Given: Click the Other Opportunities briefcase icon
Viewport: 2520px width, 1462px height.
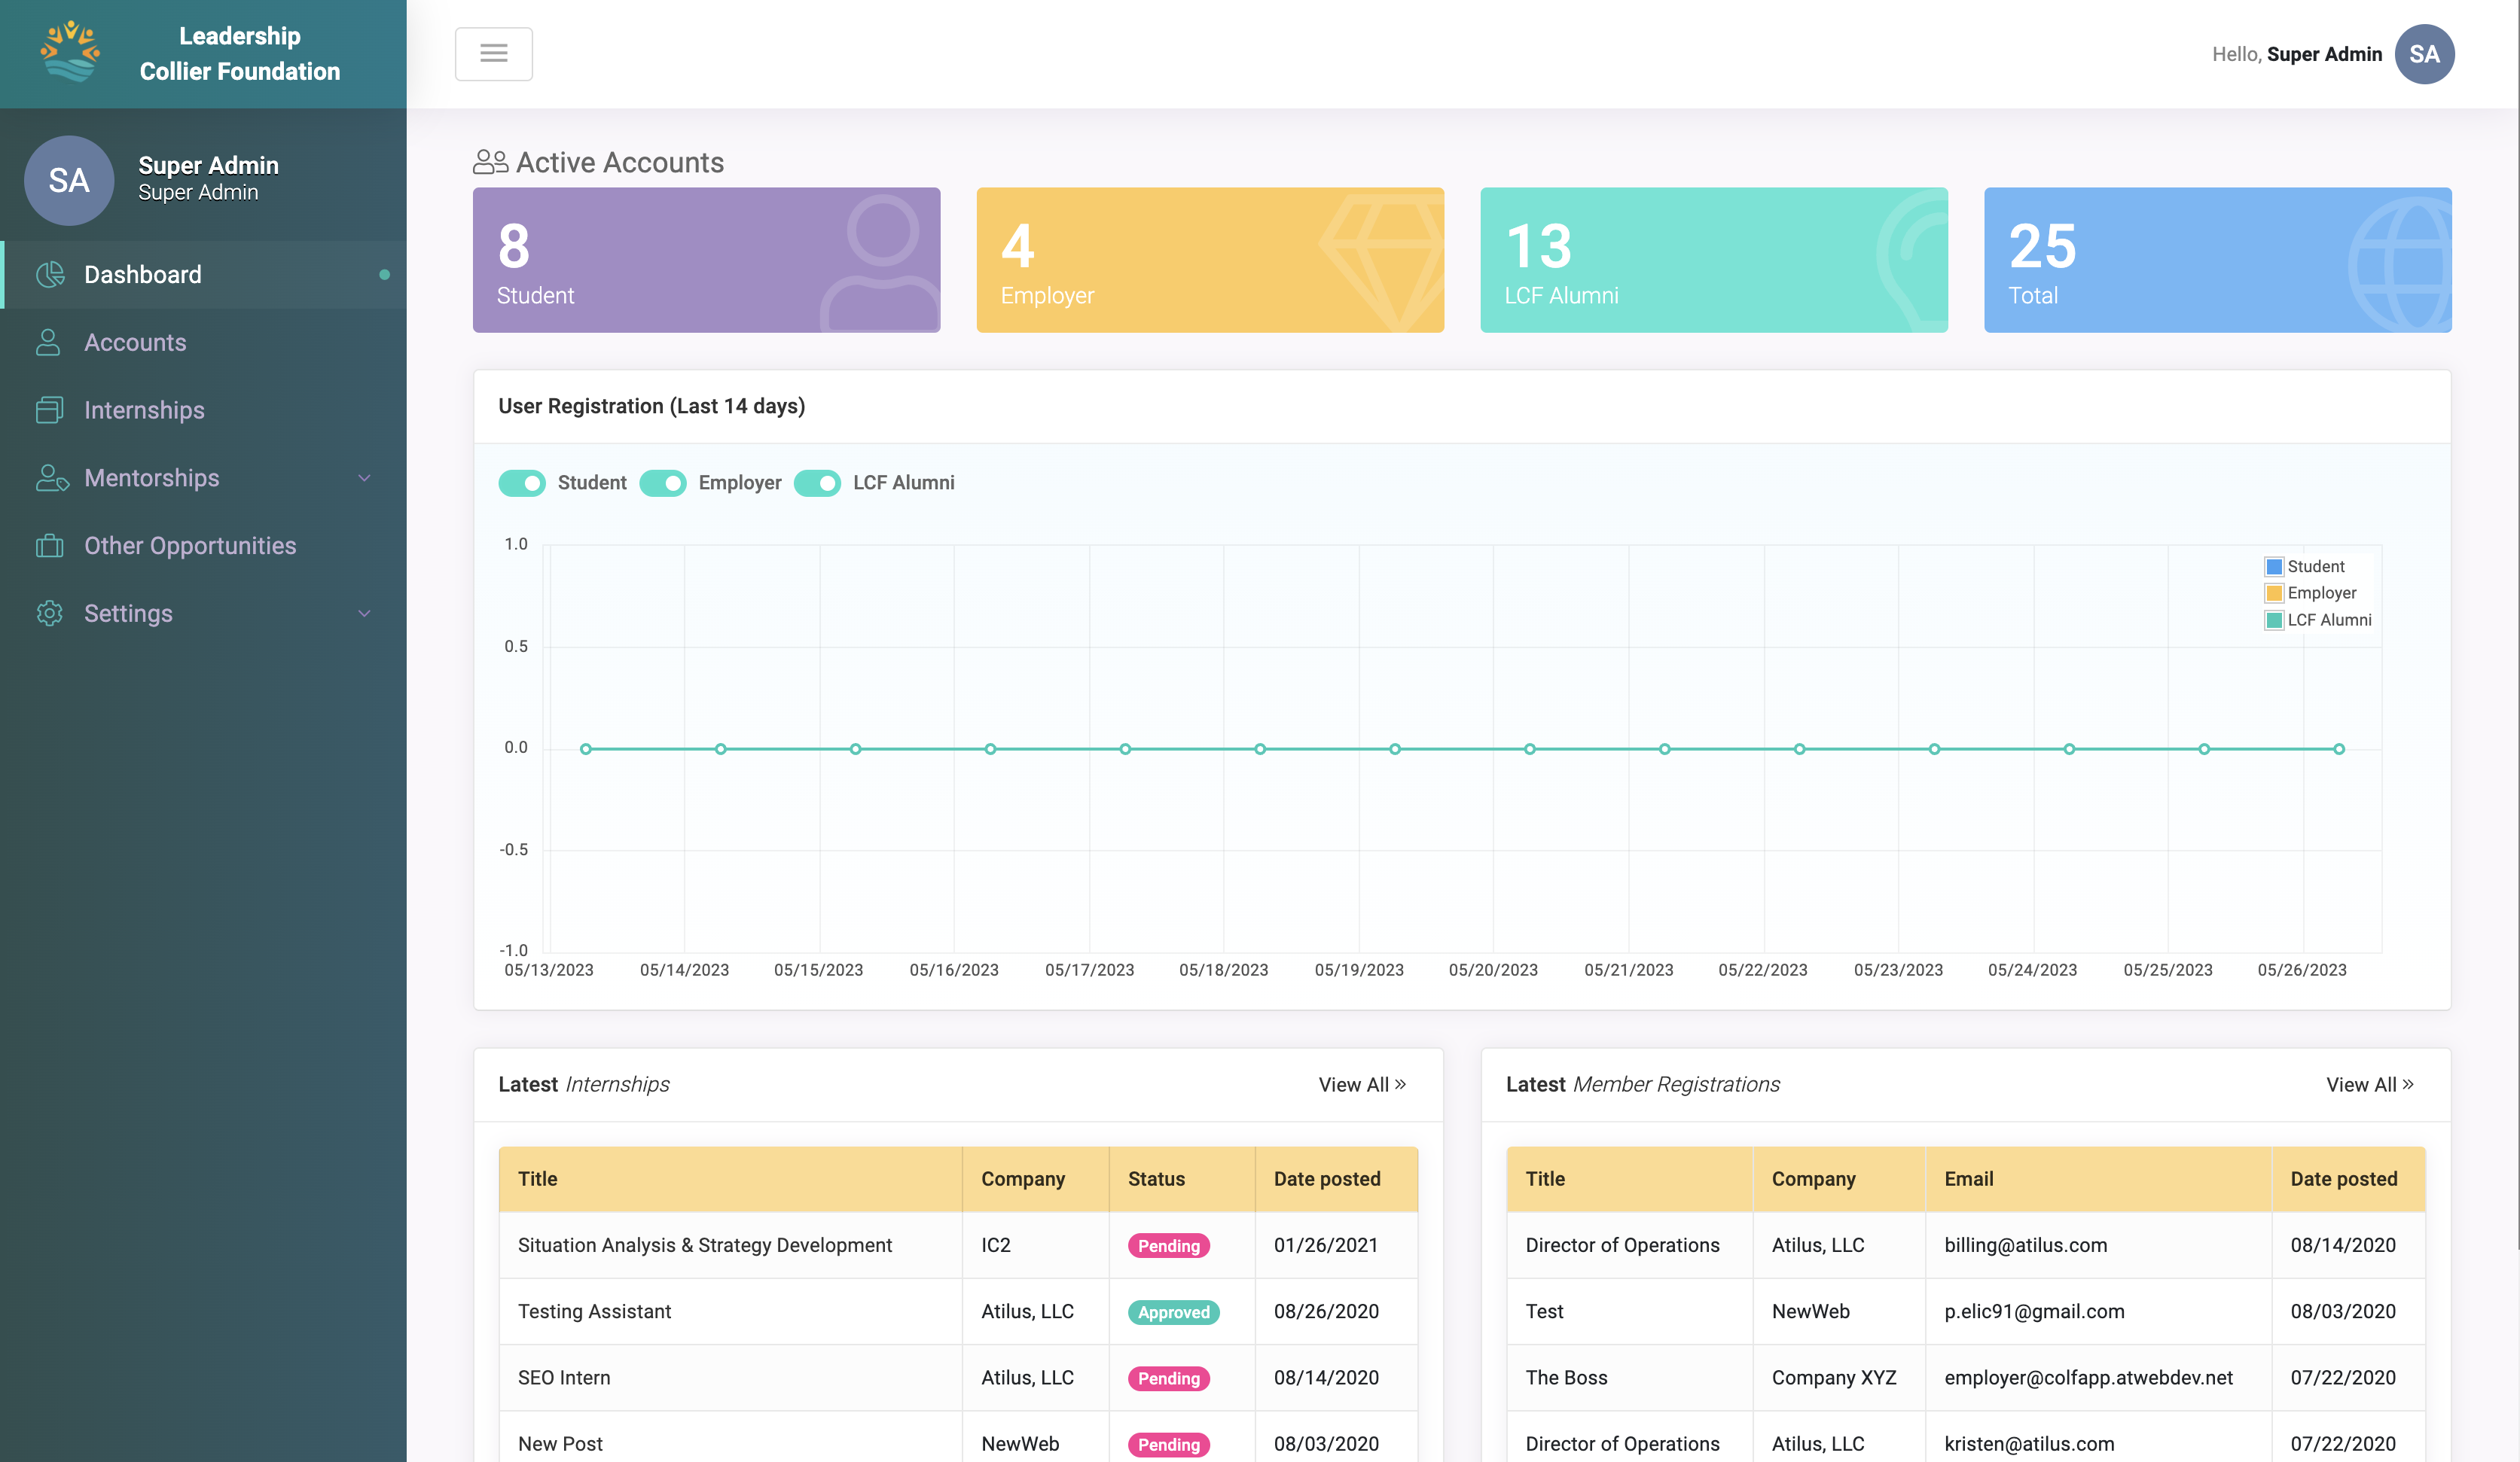Looking at the screenshot, I should [49, 546].
